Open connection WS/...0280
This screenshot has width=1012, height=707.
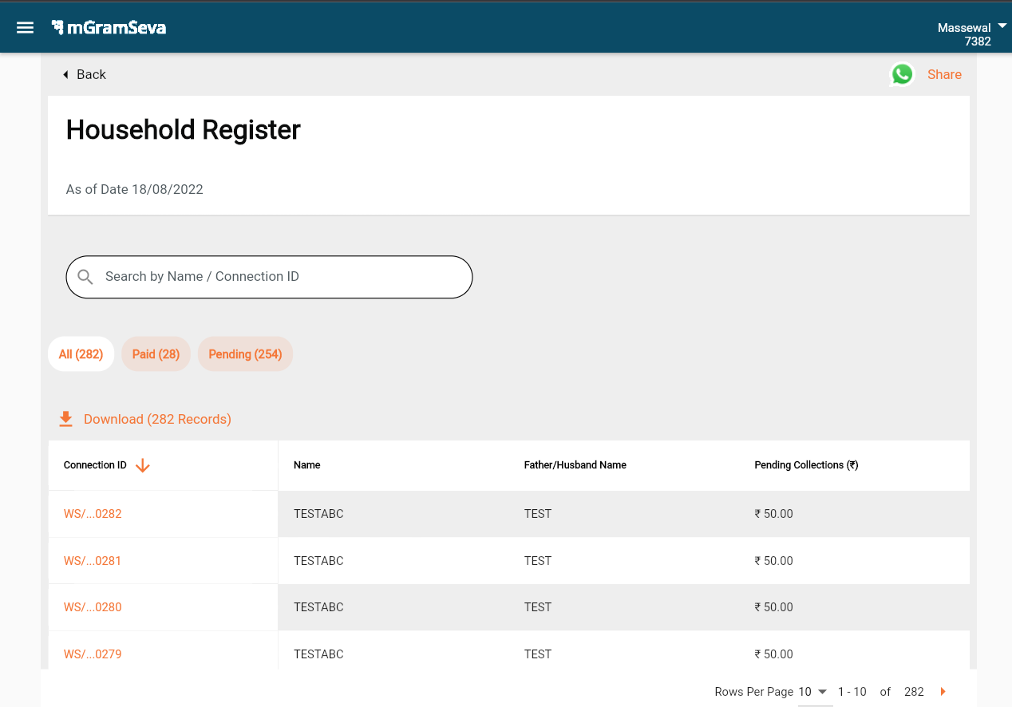pos(93,607)
